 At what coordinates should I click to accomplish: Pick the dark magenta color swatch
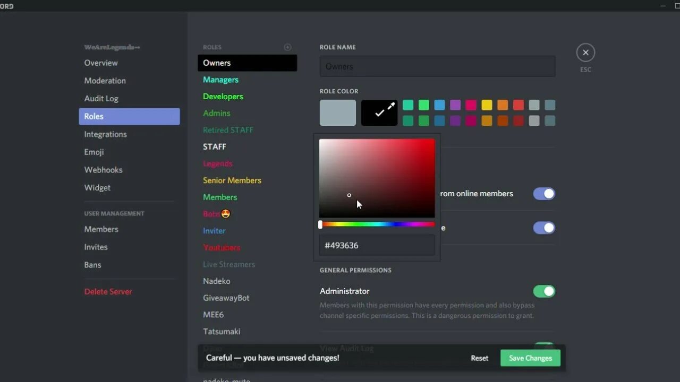tap(471, 121)
